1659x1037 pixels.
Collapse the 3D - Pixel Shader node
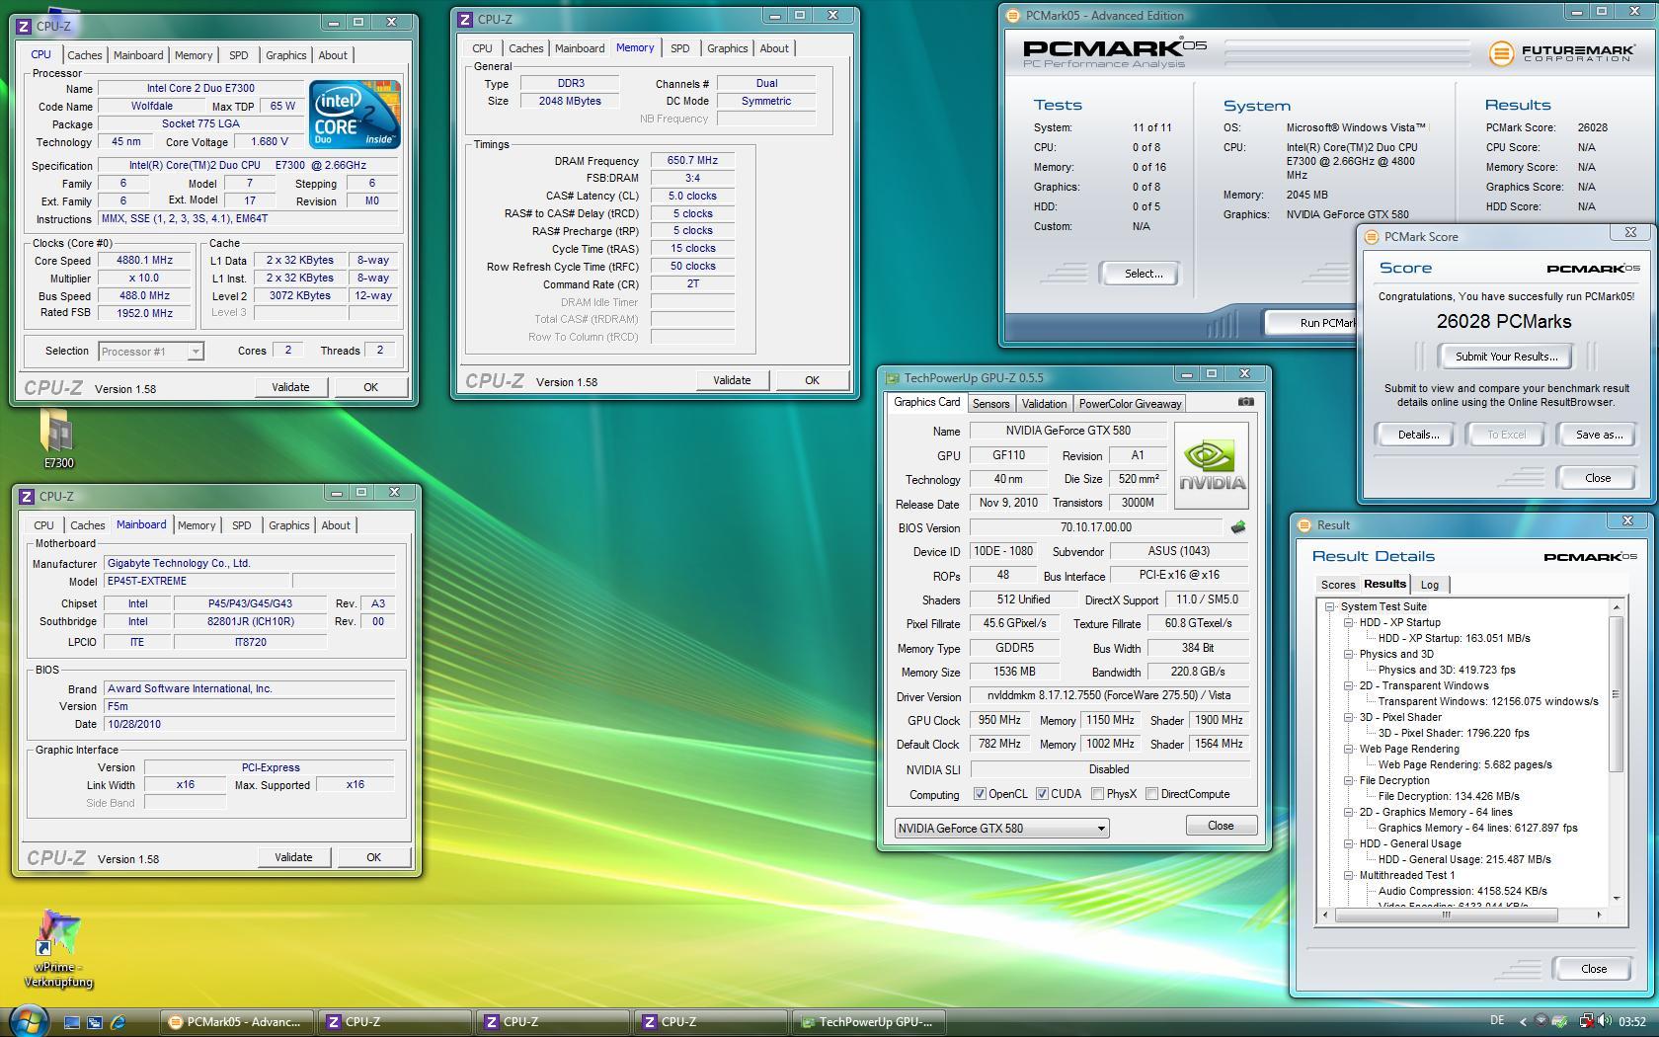tap(1348, 718)
